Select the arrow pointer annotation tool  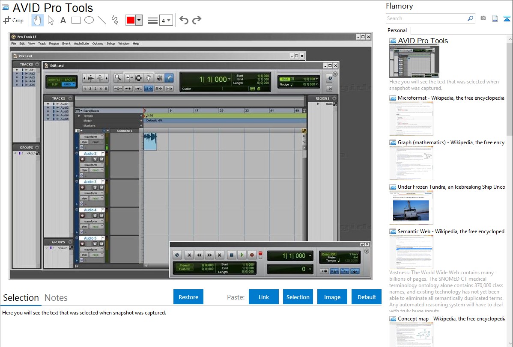51,20
